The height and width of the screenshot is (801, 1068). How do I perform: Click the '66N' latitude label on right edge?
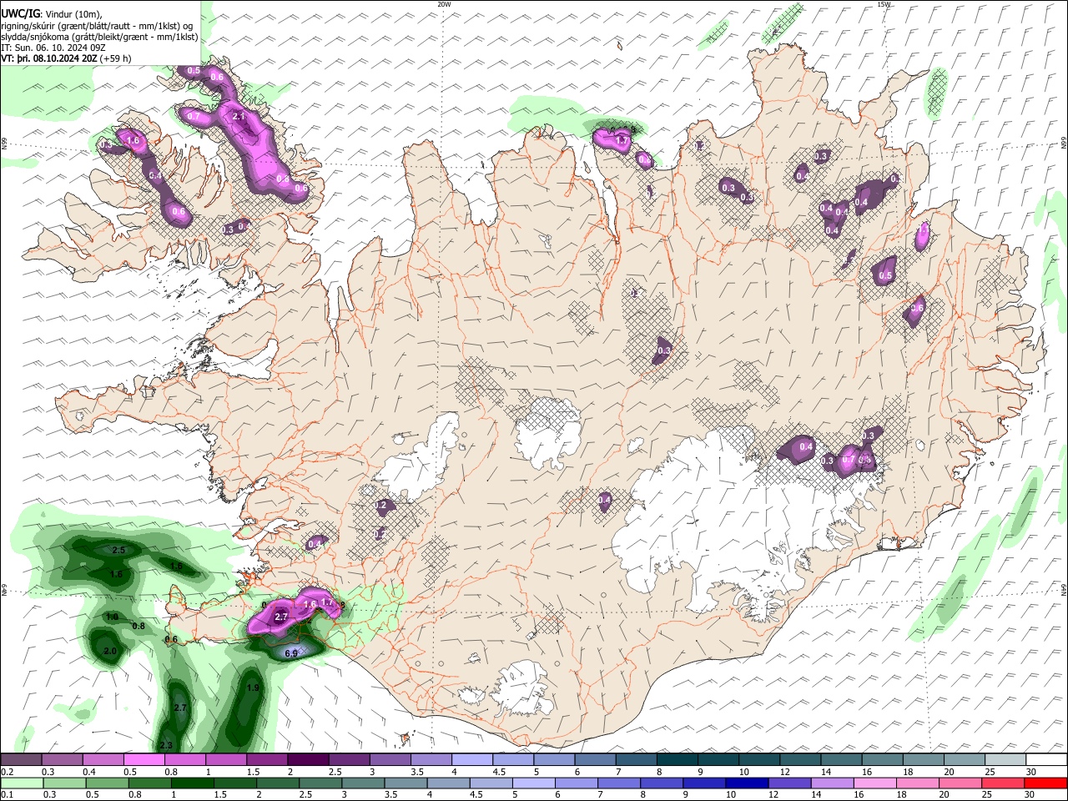[1064, 143]
